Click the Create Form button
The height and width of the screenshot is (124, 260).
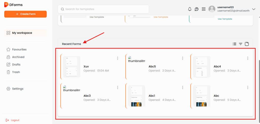coord(25,14)
